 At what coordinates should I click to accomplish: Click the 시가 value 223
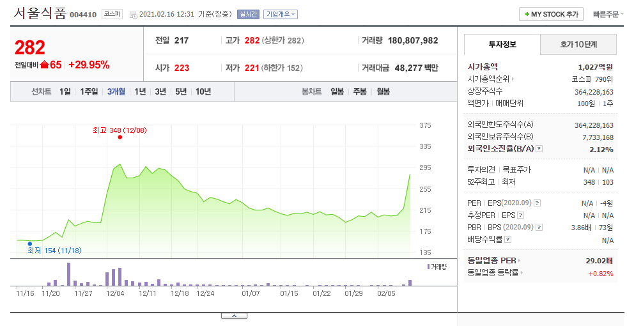[182, 68]
